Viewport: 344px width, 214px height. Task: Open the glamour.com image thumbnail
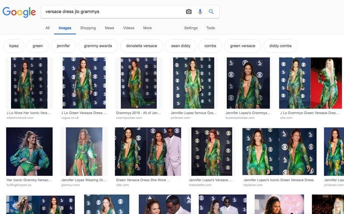click(84, 151)
